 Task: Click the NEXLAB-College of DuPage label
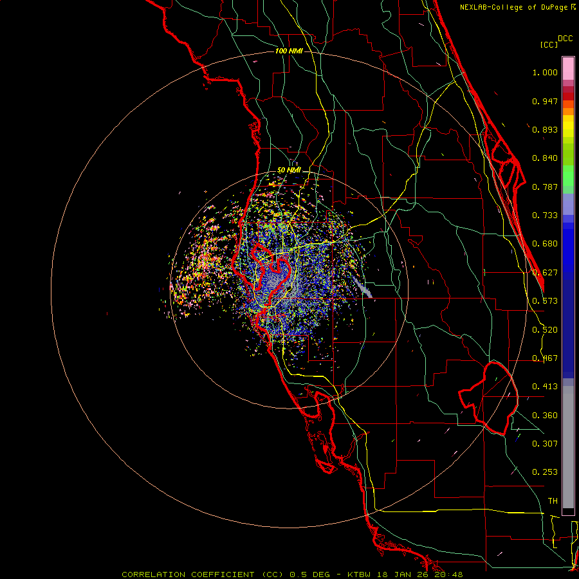513,7
